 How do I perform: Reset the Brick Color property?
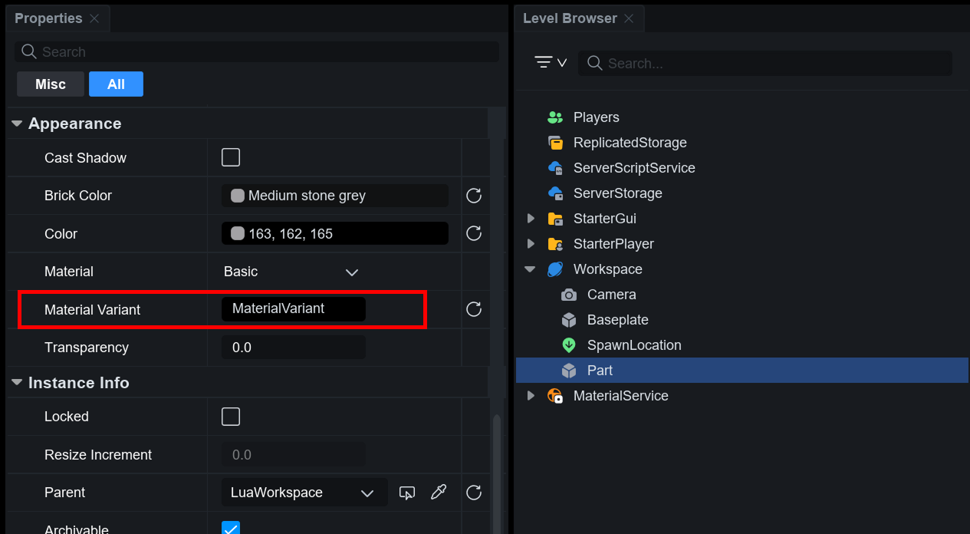click(474, 196)
